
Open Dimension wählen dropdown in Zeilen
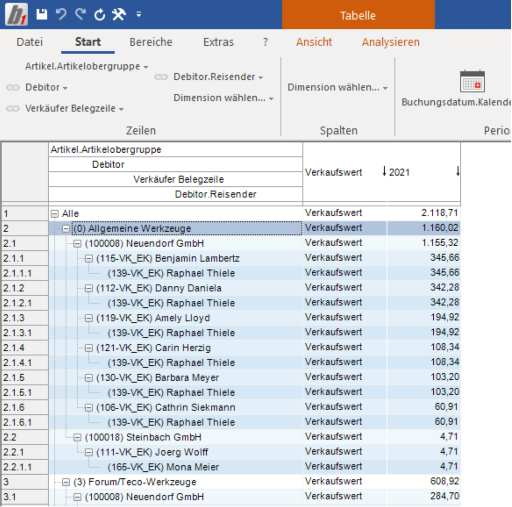223,98
